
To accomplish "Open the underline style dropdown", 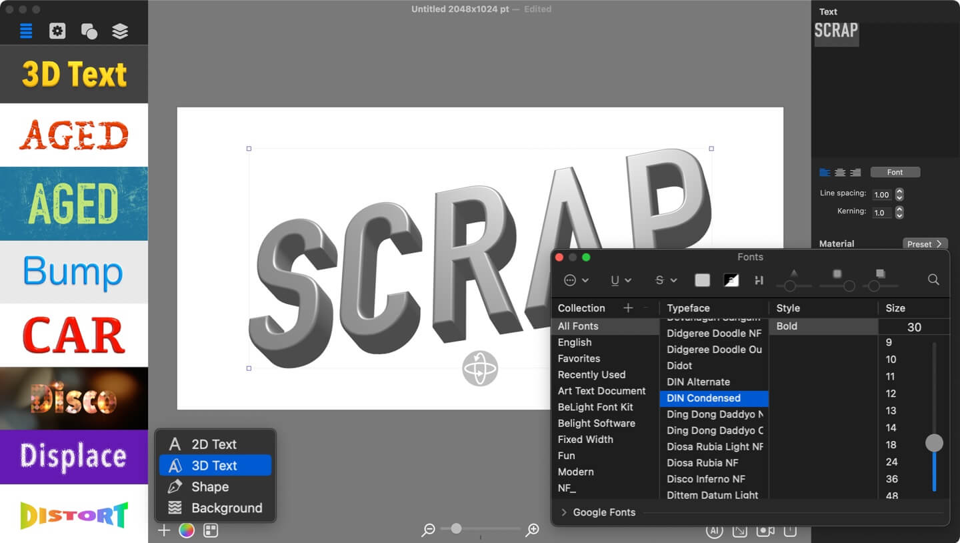I will [621, 280].
